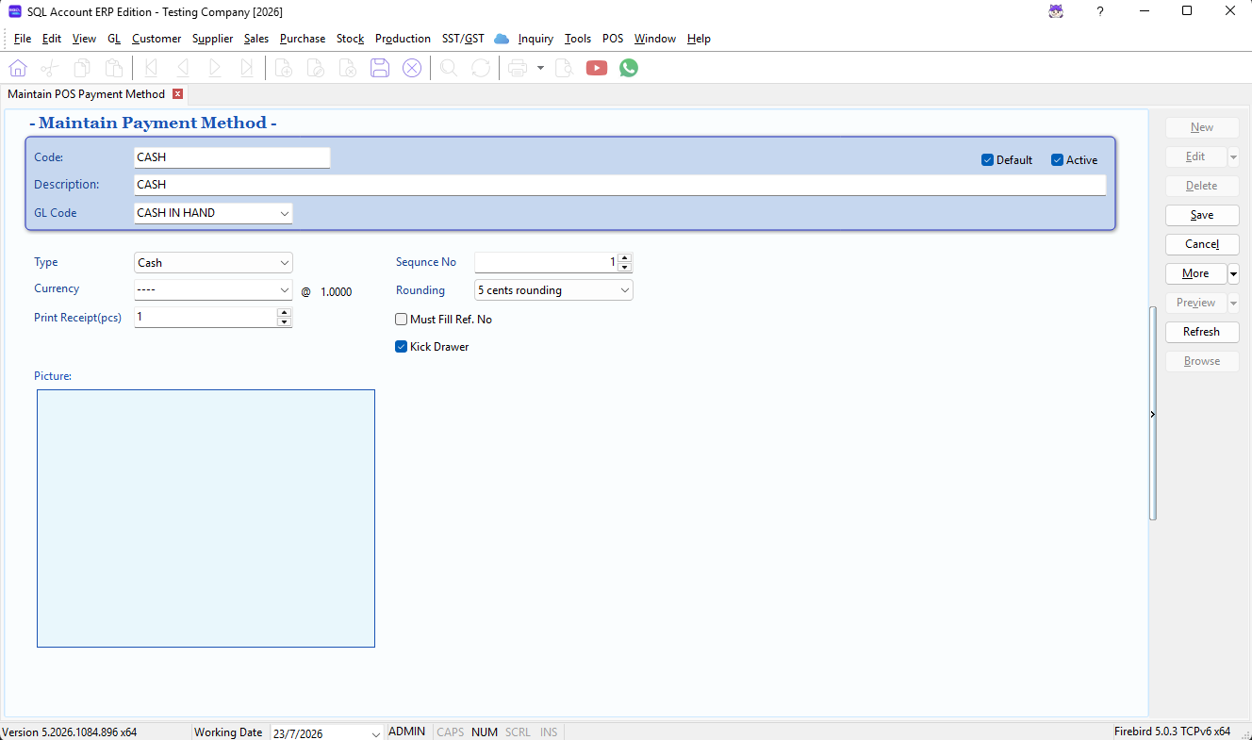Open the YouTube toolbar icon

point(597,68)
